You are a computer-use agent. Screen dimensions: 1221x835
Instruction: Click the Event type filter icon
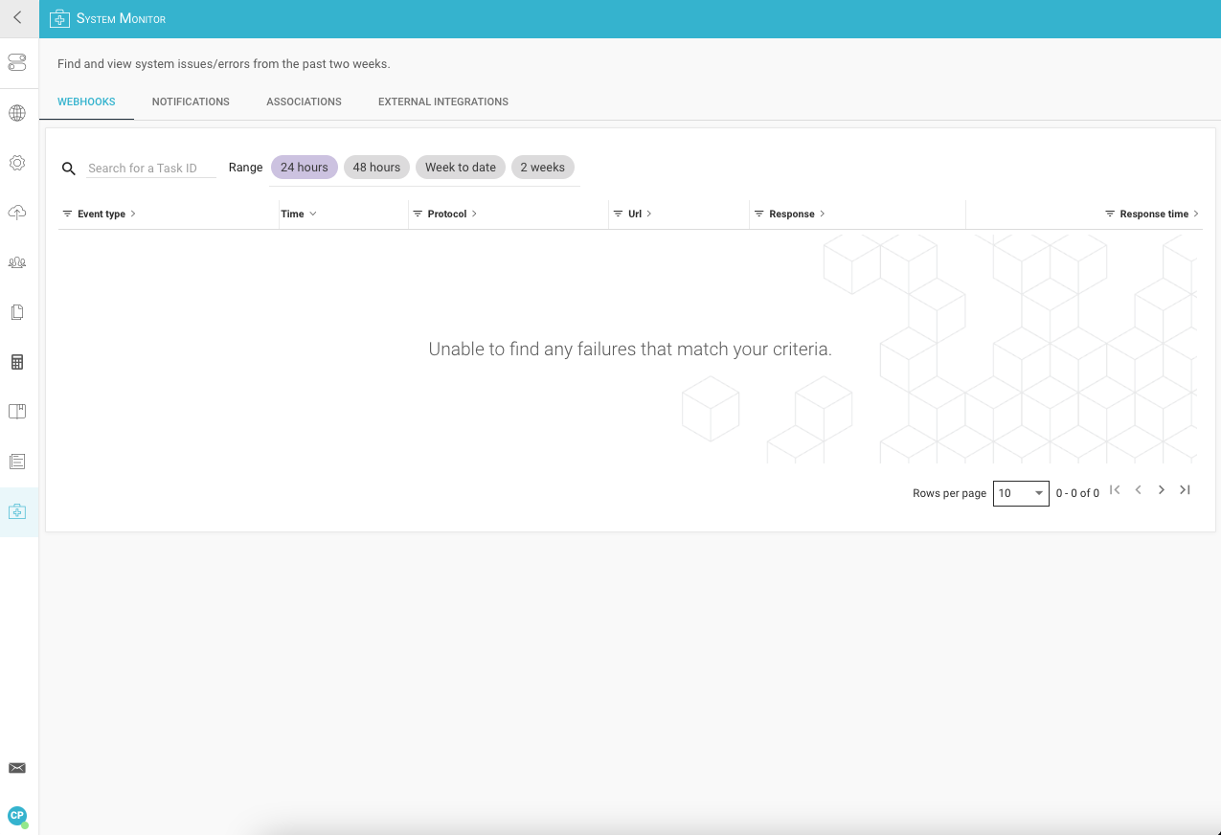[x=67, y=214]
